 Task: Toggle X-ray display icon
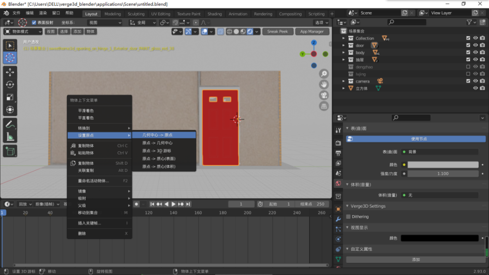point(220,31)
